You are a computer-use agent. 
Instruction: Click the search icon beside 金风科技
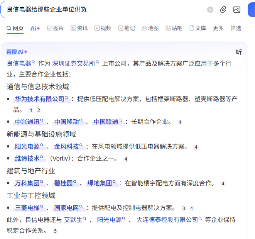pos(81,145)
